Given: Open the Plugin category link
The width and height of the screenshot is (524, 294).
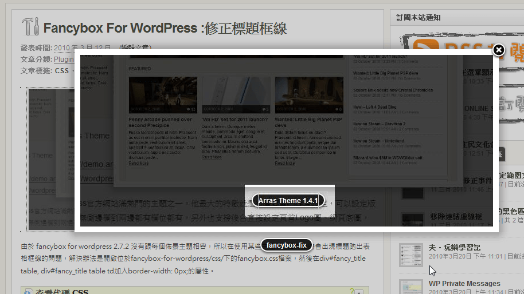Looking at the screenshot, I should (64, 59).
